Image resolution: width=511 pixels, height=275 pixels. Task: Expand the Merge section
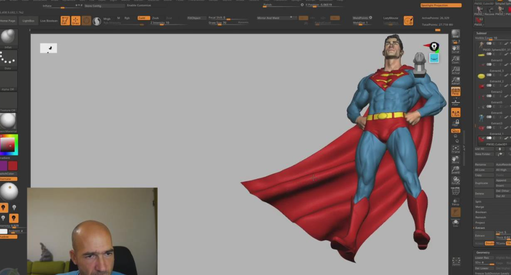(x=479, y=207)
